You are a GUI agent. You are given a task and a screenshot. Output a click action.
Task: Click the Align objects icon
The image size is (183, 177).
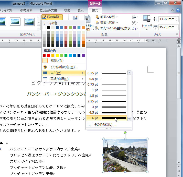click(x=134, y=17)
